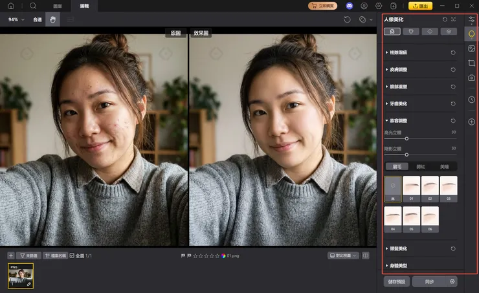Reset the 頭髮美化 section
Screen dimensions: 479x293
click(x=453, y=249)
